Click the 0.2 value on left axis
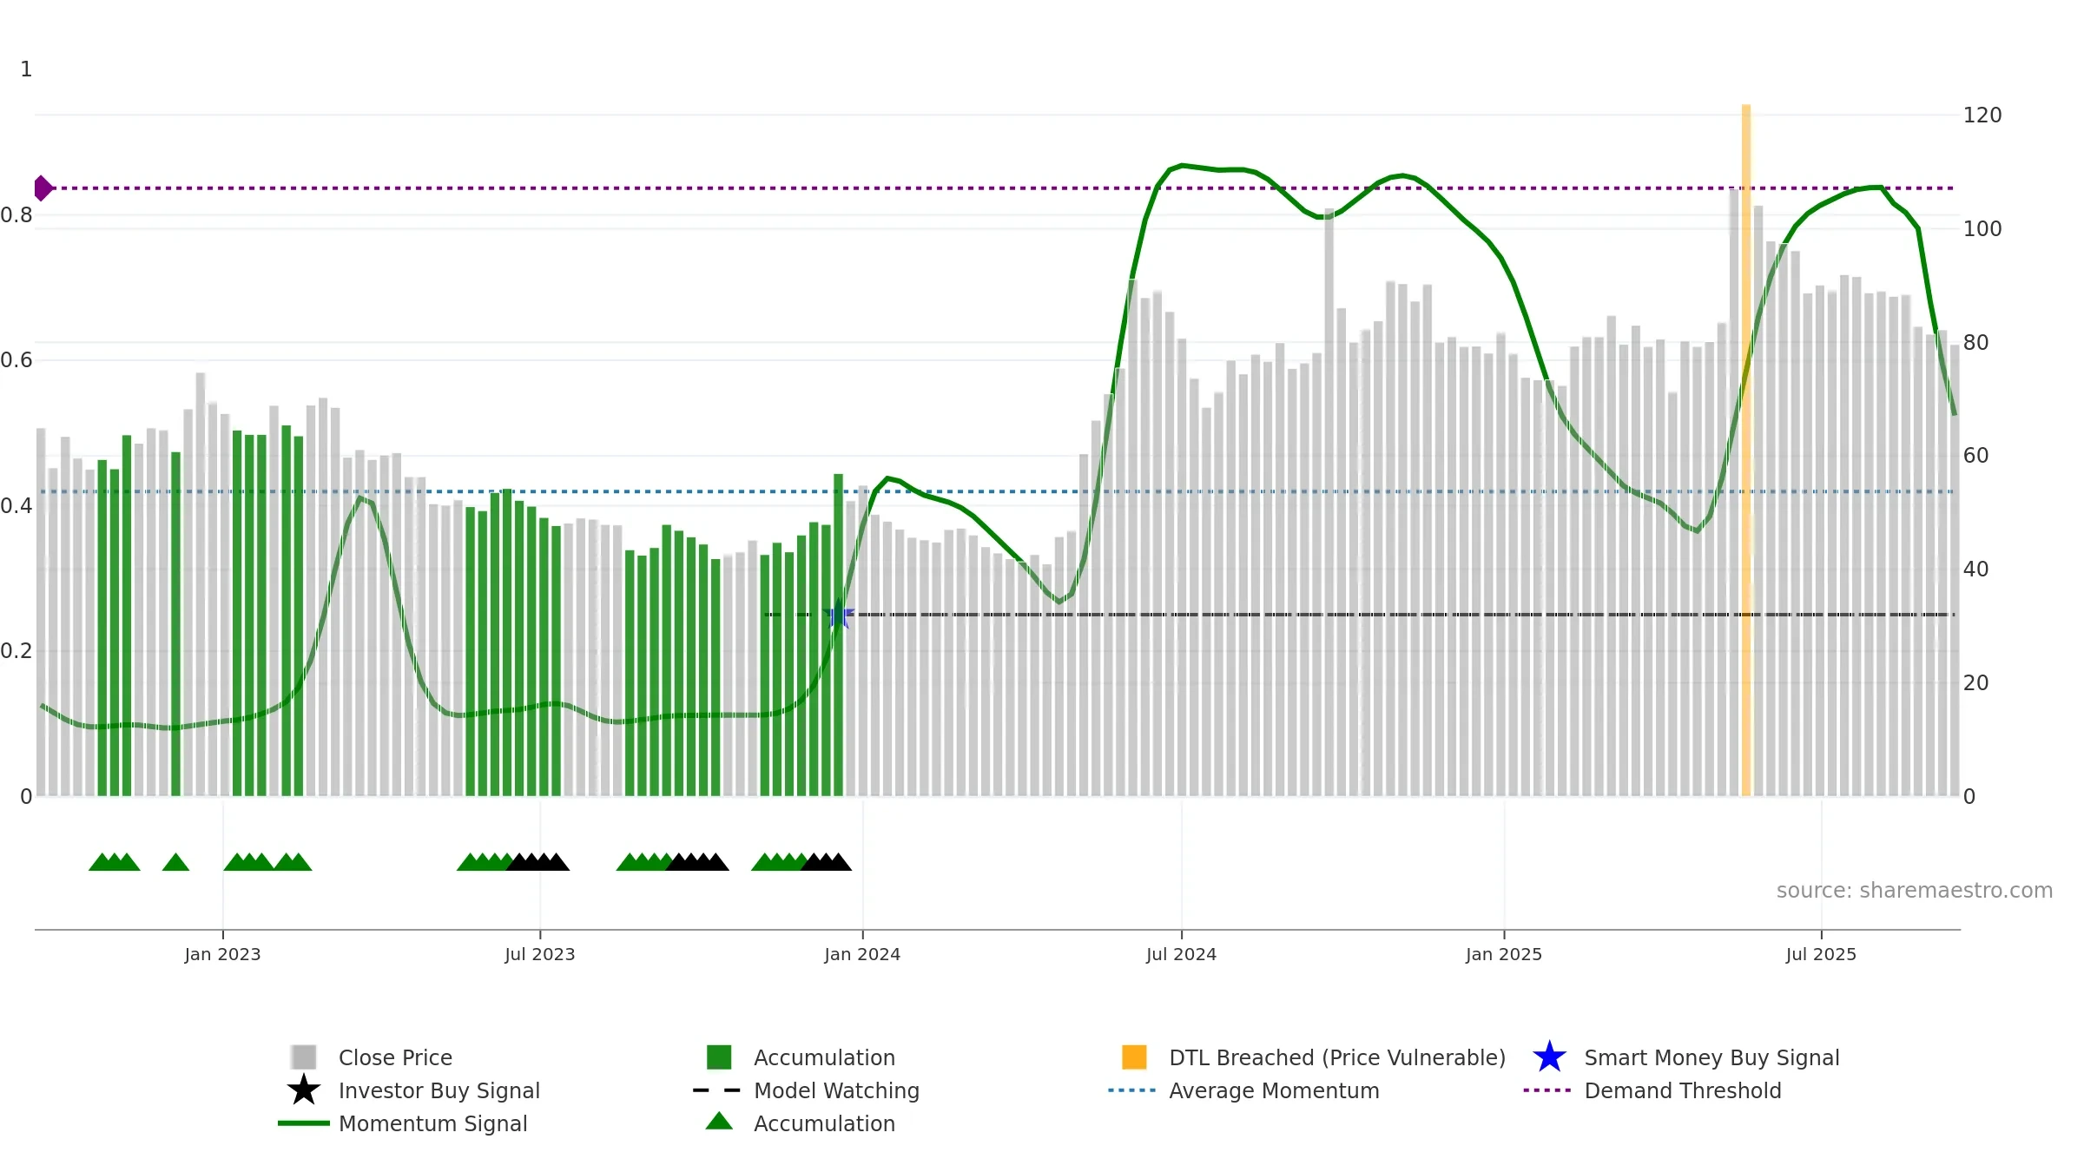The image size is (2084, 1172). point(16,650)
